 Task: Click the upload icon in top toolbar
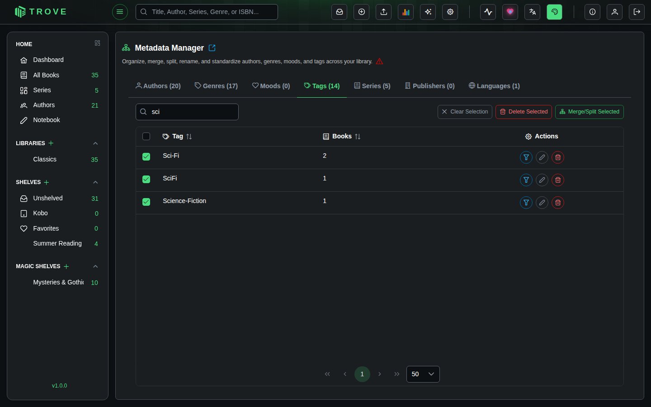pyautogui.click(x=384, y=12)
